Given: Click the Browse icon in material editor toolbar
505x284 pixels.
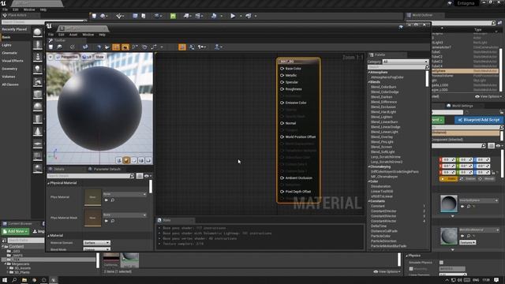Looking at the screenshot, I should click(60, 47).
